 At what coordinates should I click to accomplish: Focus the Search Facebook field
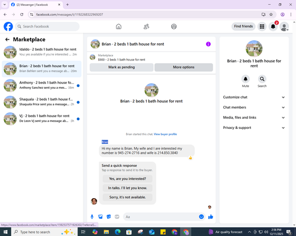[47, 27]
